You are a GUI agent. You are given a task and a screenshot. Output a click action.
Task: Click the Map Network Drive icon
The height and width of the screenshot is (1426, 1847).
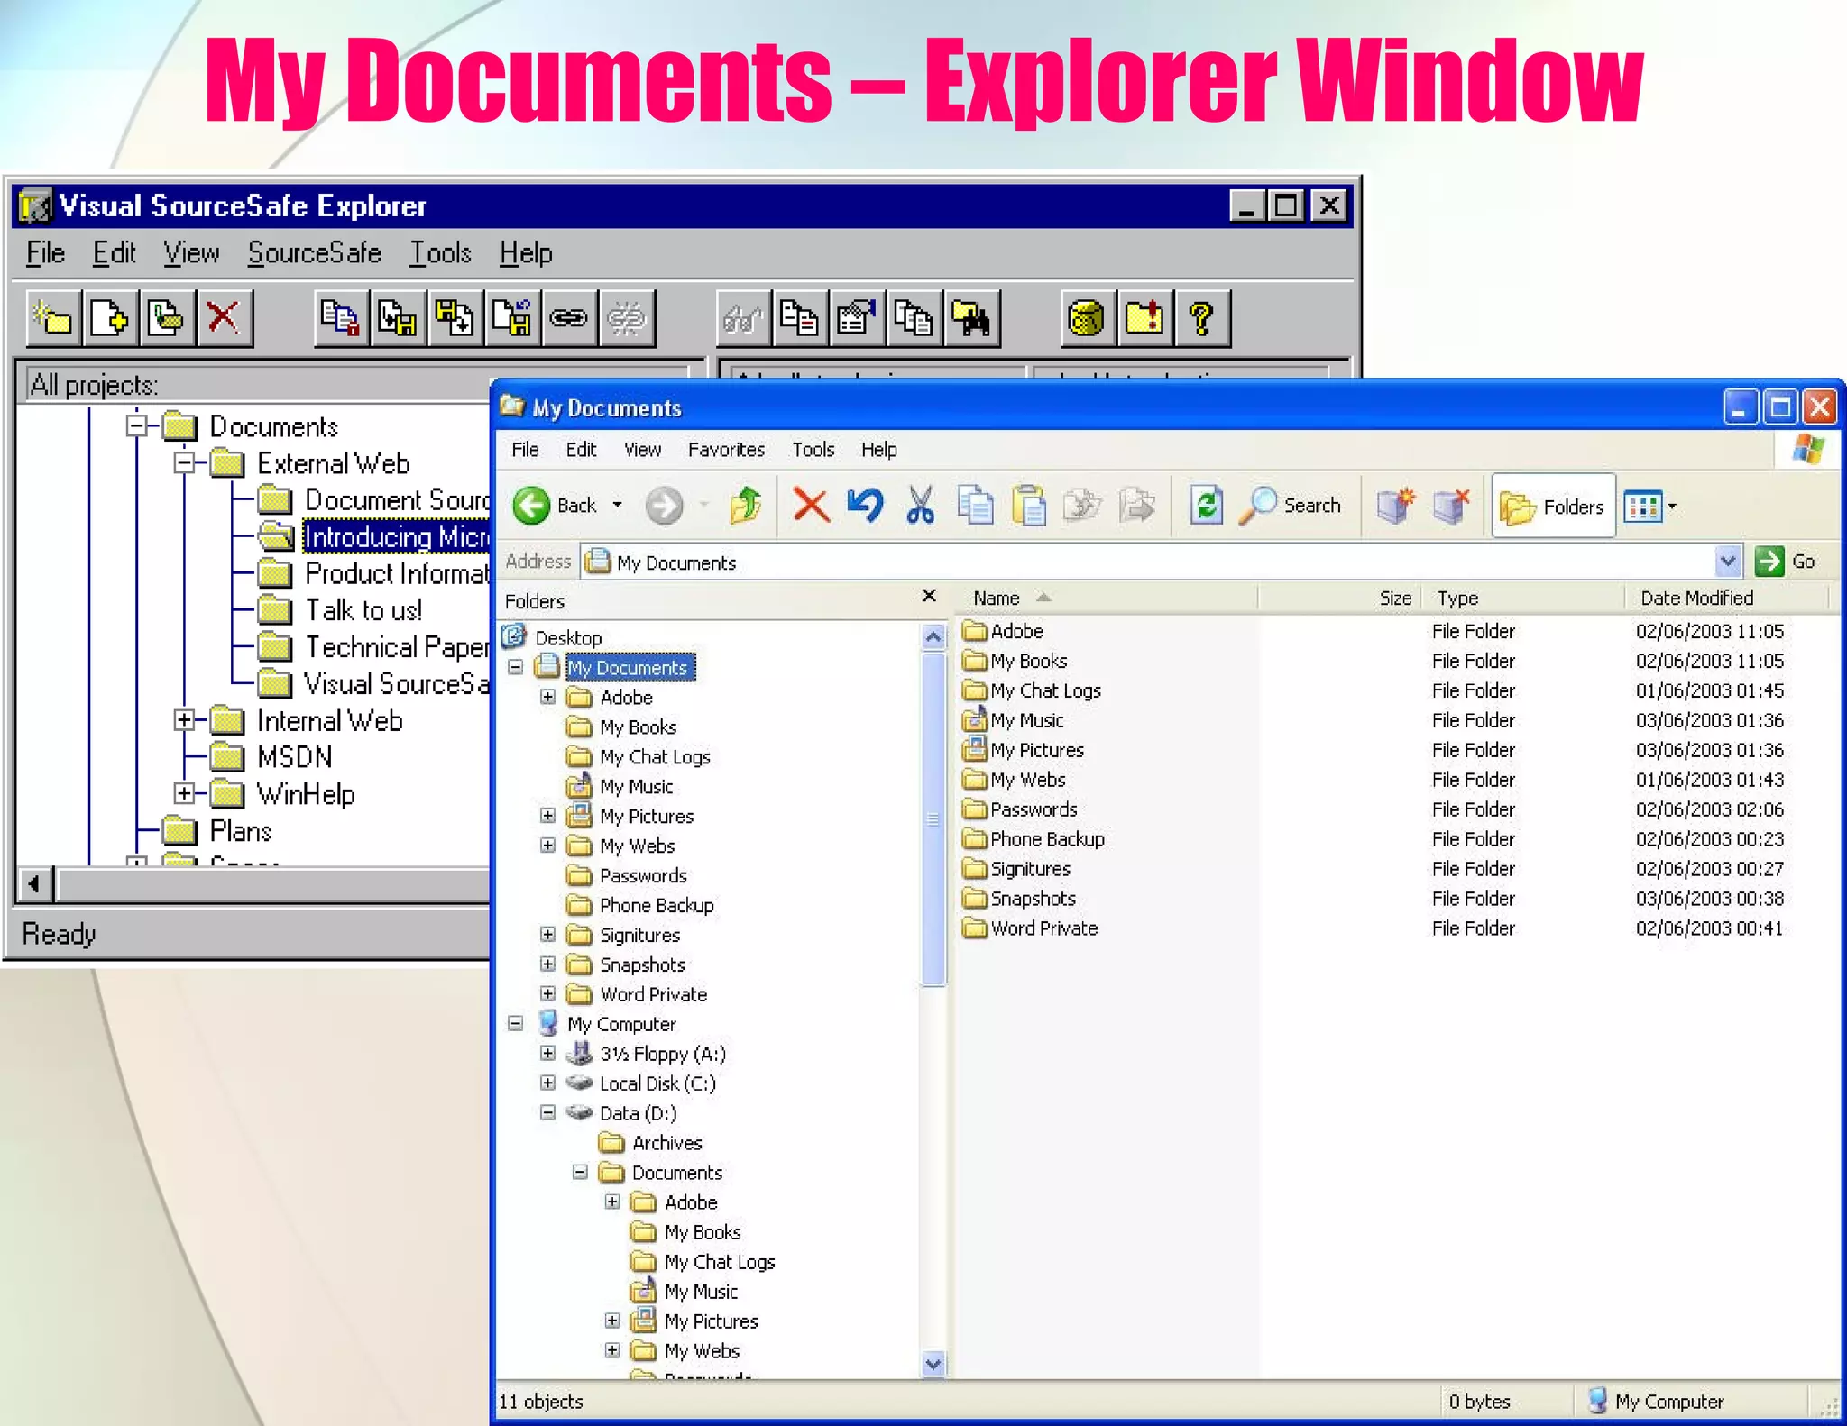[x=1396, y=506]
